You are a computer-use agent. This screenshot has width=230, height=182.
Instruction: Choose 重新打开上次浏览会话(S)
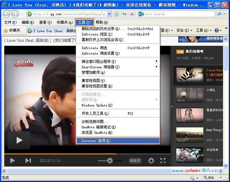pyautogui.click(x=118, y=40)
